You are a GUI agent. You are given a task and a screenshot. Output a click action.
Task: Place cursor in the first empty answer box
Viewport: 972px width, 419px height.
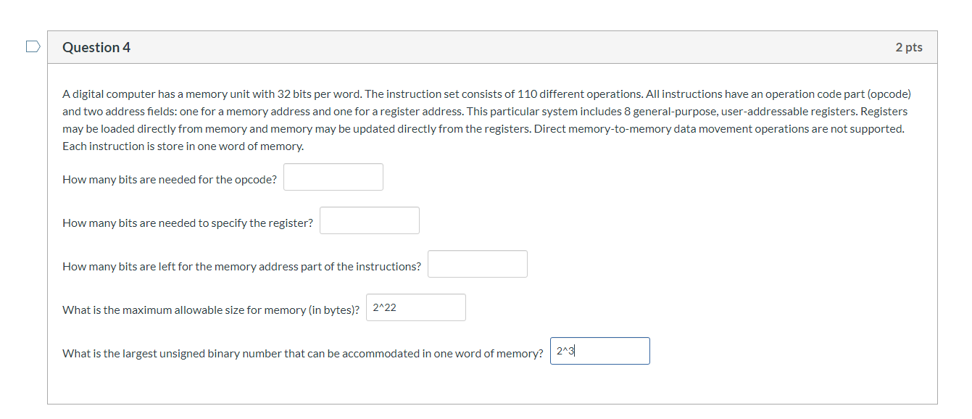click(x=333, y=176)
